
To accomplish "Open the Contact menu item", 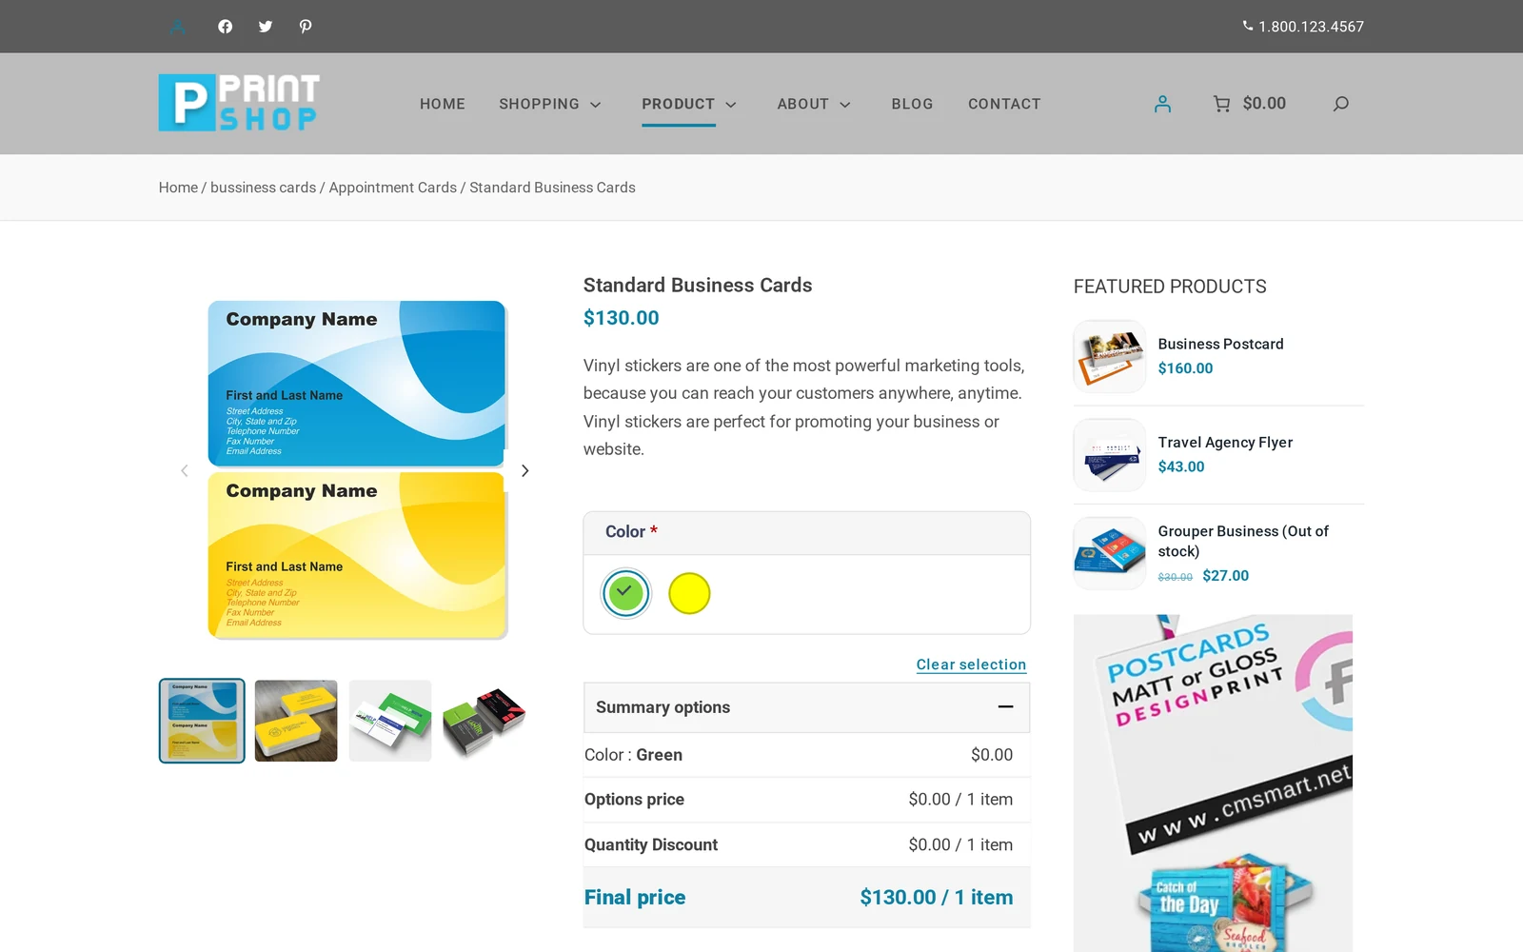I will tap(1004, 104).
